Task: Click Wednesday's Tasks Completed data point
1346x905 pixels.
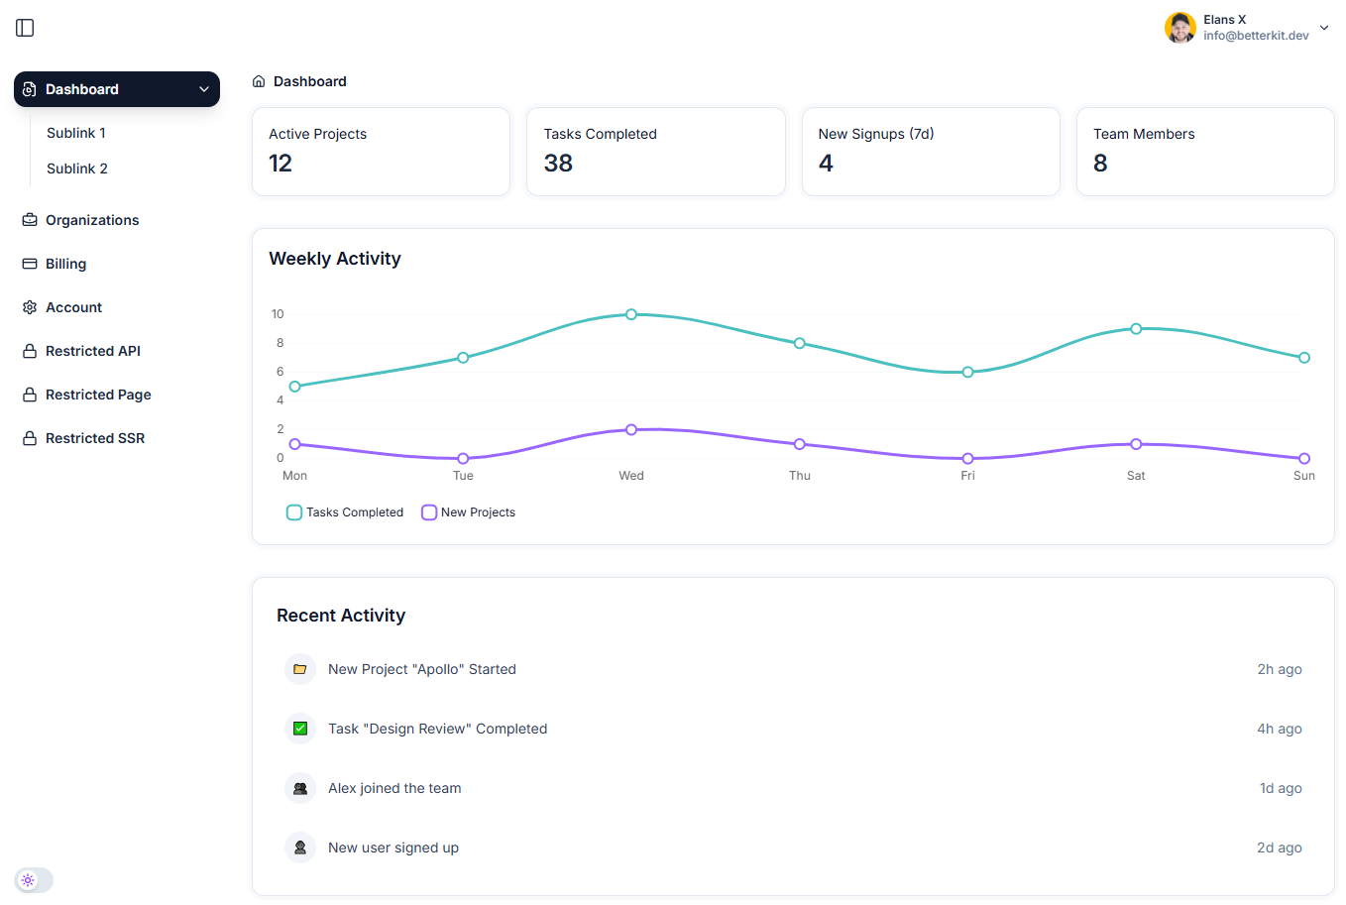Action: 631,314
